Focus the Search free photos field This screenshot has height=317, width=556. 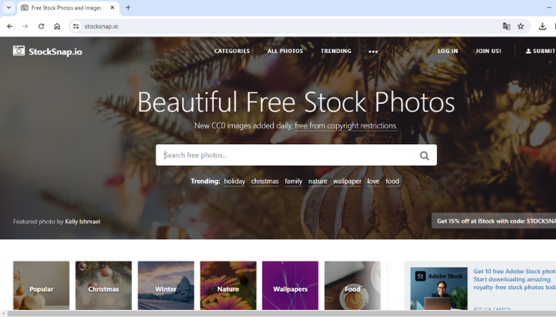pos(296,155)
